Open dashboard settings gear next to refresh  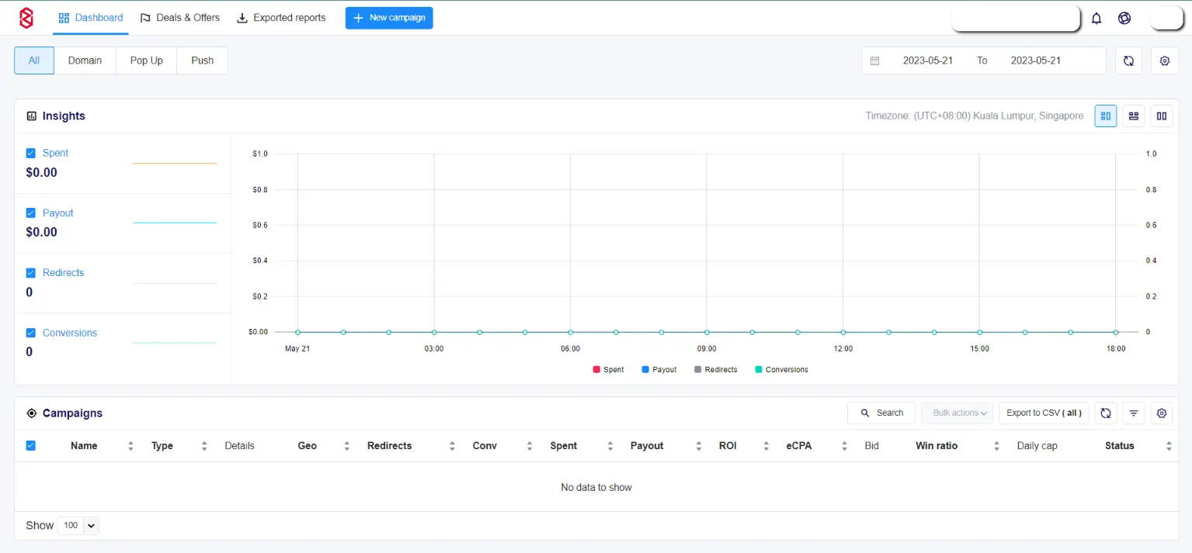point(1164,60)
